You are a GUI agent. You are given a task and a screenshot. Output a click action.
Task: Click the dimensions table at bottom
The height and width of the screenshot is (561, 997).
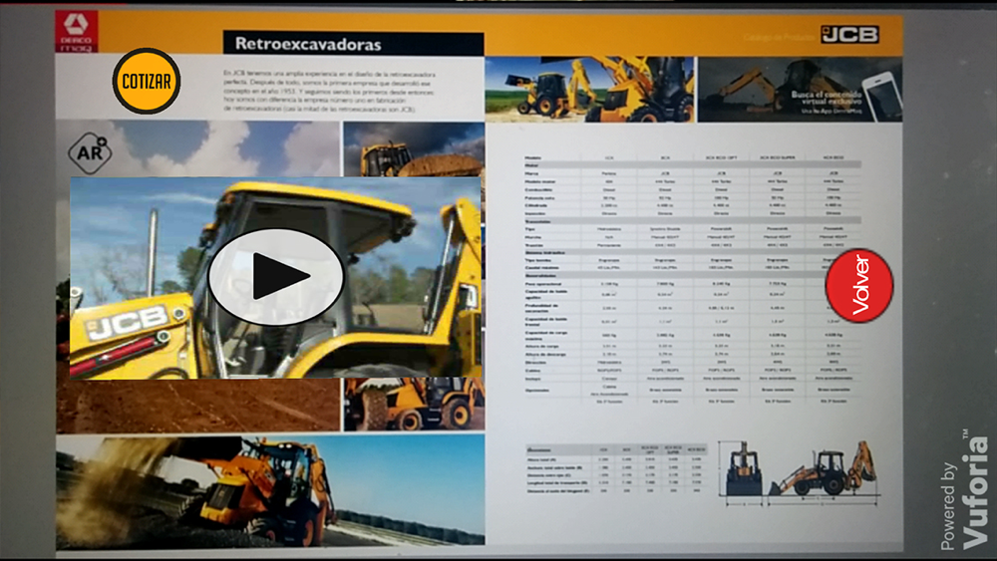[616, 468]
